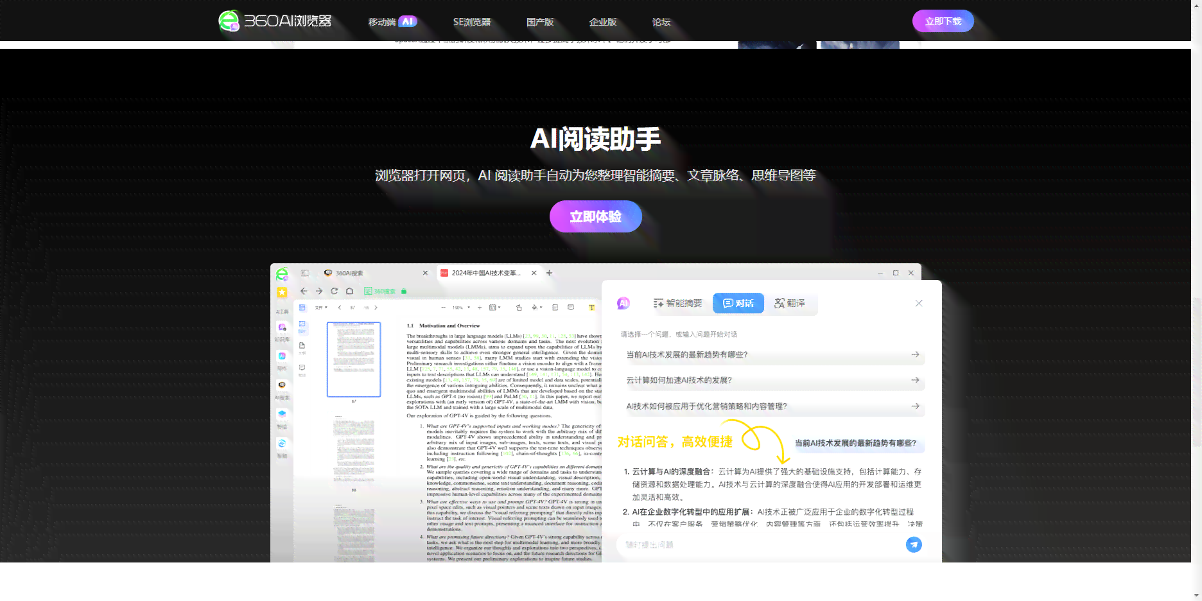This screenshot has width=1202, height=601.
Task: Zoom in with the PDF plus icon
Action: (x=480, y=308)
